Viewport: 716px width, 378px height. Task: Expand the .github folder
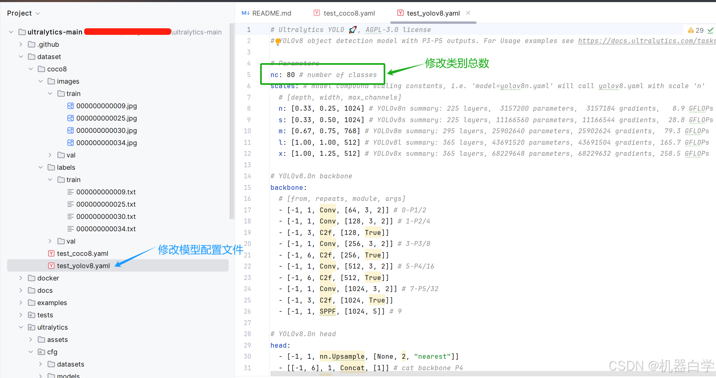point(21,44)
